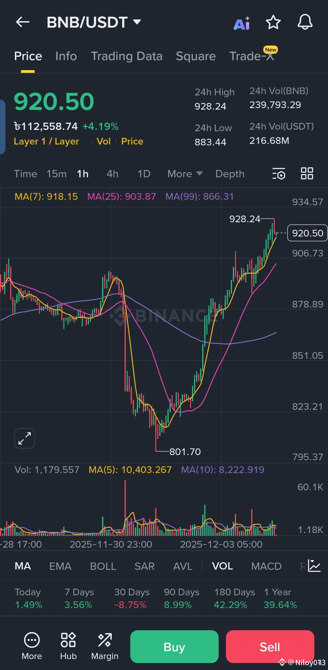
Task: Open the Hub icon
Action: coord(68,646)
